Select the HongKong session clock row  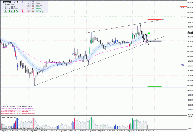tap(35, 5)
